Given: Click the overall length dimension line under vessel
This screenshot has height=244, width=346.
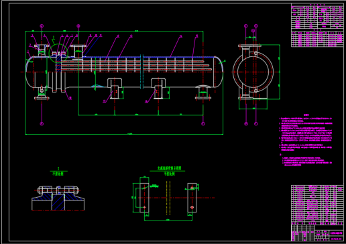Looking at the screenshot, I should pos(124,134).
